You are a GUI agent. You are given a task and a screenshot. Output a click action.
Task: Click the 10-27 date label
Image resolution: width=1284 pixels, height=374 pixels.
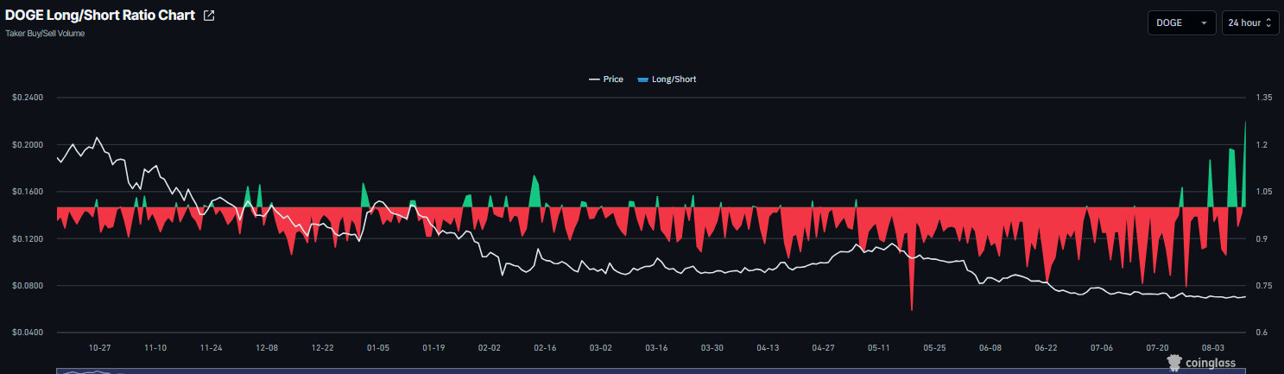[x=100, y=348]
